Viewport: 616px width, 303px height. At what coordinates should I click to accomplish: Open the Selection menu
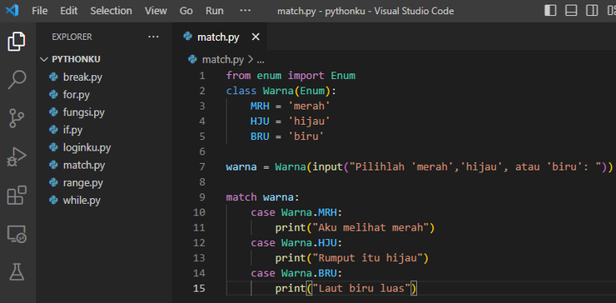click(112, 11)
